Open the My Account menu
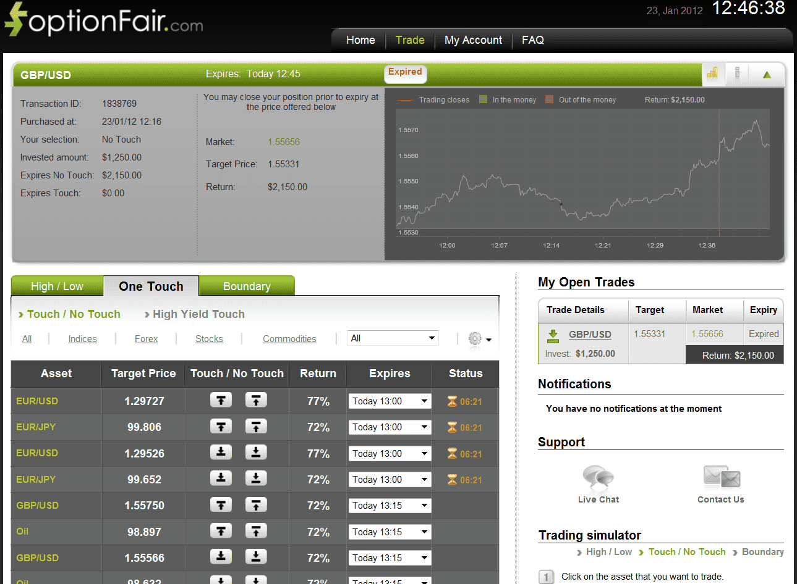The image size is (797, 584). point(473,40)
